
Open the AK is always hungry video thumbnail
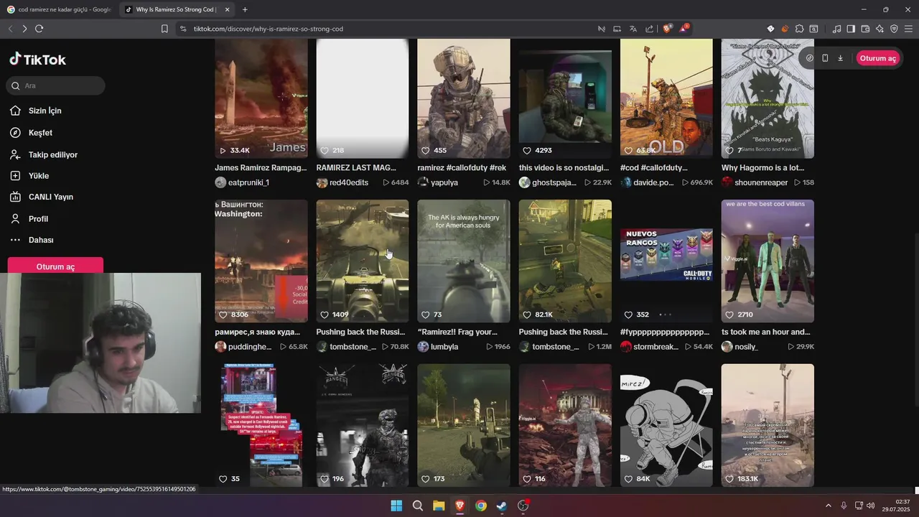(464, 261)
